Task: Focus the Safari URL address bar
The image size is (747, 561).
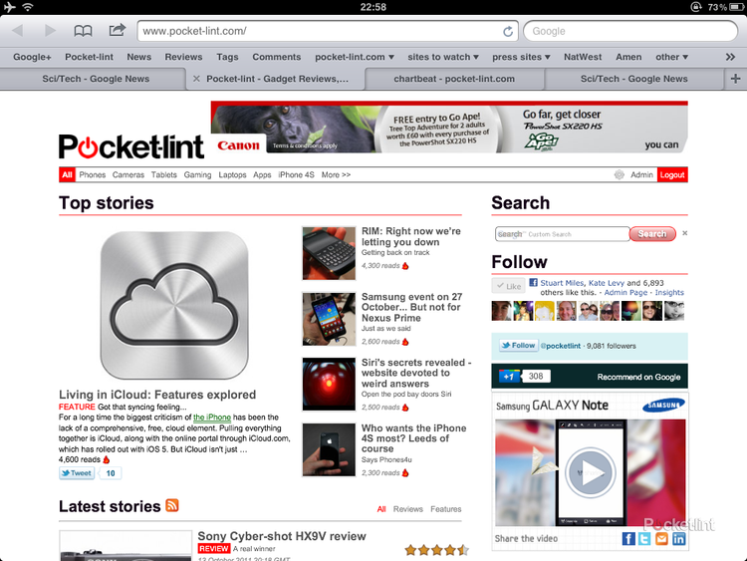Action: coord(328,31)
